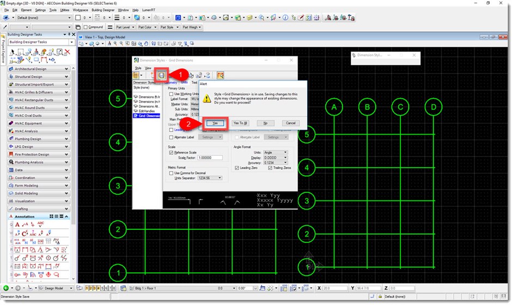
Task: Click the view attributes icon in View 1 toolbar
Action: click(81, 44)
